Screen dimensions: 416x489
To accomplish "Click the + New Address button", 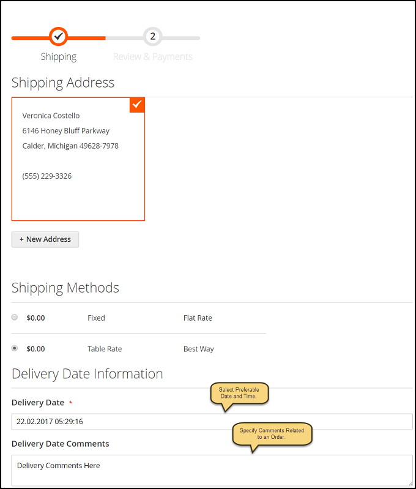I will click(x=45, y=239).
